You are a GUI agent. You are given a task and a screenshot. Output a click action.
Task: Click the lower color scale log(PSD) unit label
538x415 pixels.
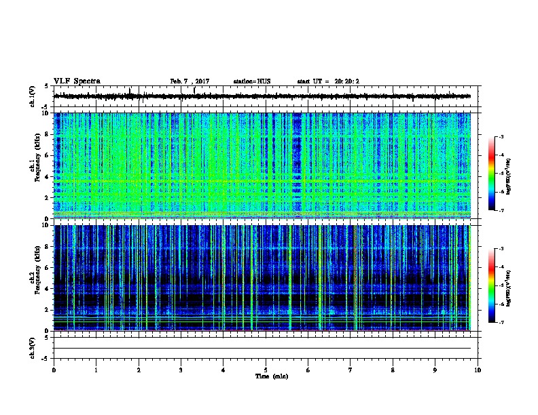pyautogui.click(x=509, y=289)
